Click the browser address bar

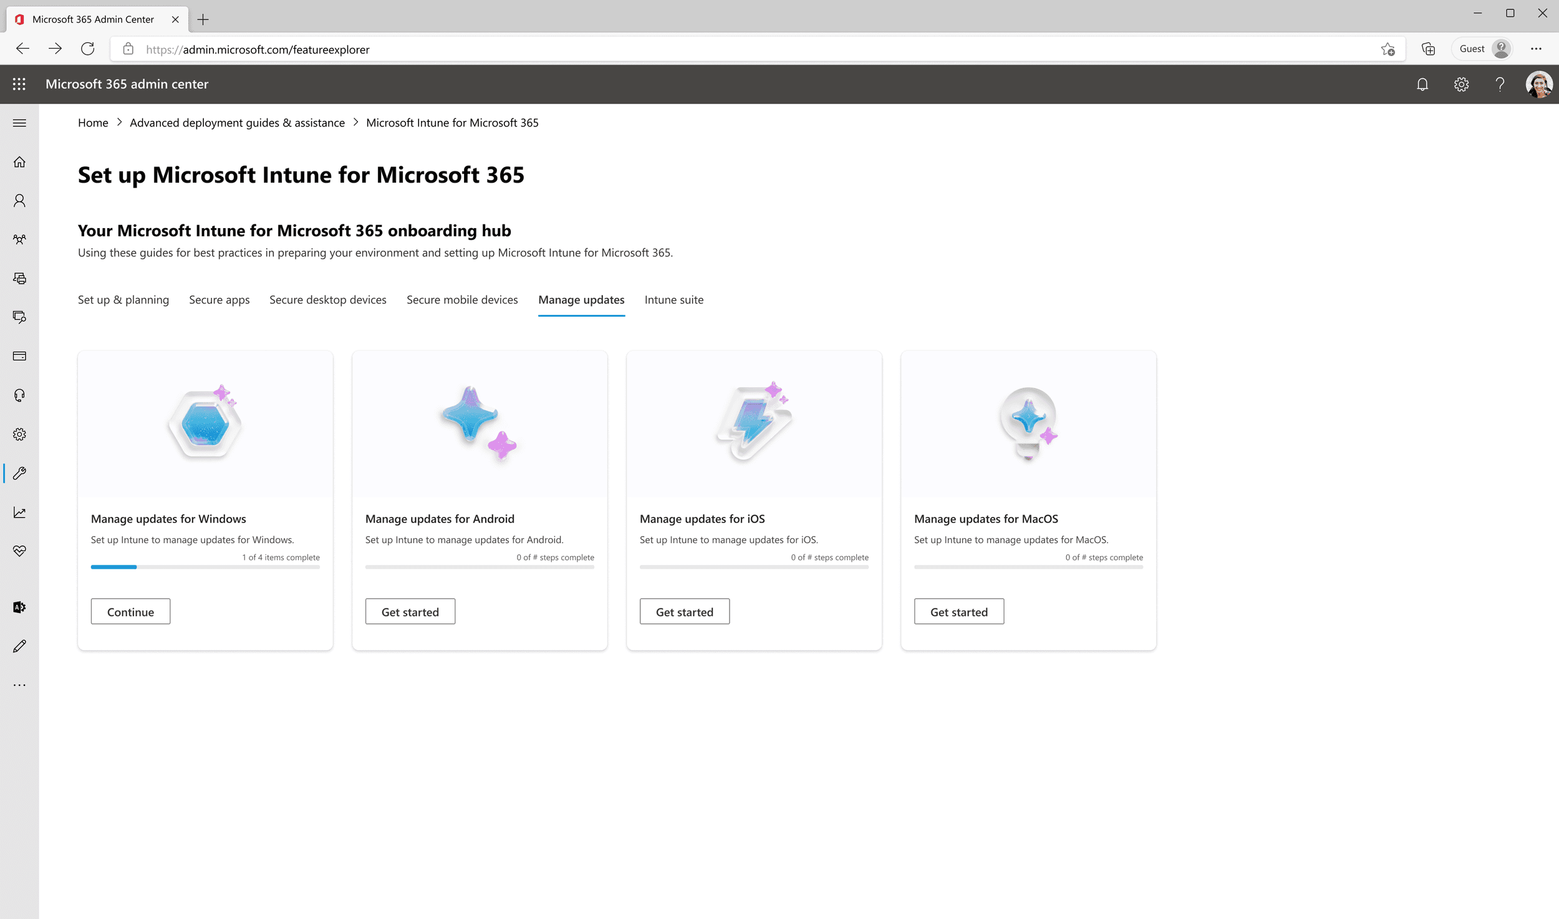pyautogui.click(x=748, y=49)
